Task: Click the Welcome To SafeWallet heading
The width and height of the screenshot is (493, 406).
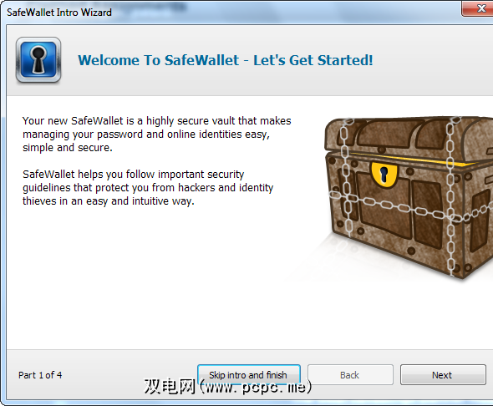Action: (225, 60)
